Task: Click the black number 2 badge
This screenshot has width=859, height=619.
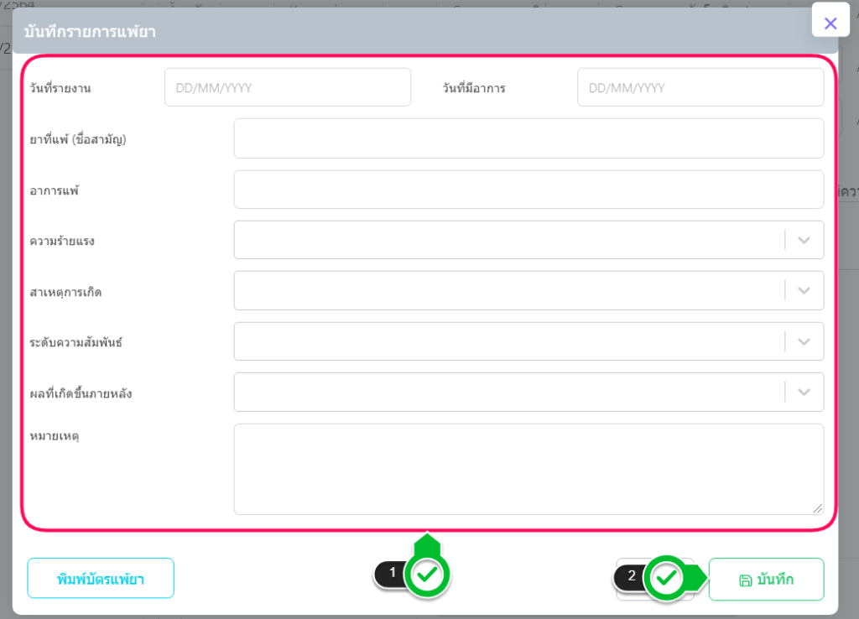Action: (x=632, y=576)
